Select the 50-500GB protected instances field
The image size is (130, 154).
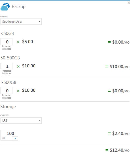[6, 66]
